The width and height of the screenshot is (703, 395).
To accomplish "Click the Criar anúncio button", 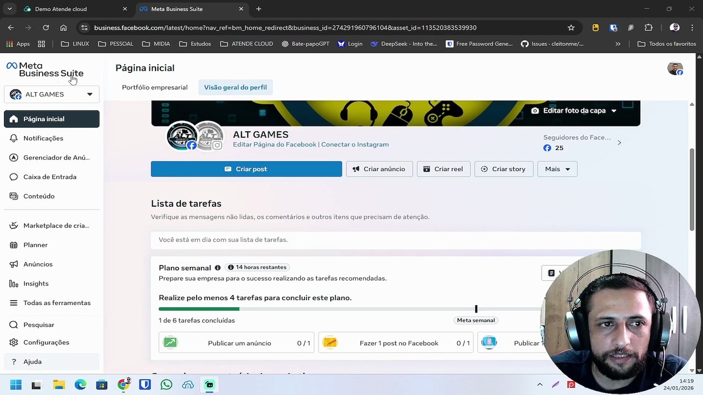I will 380,169.
